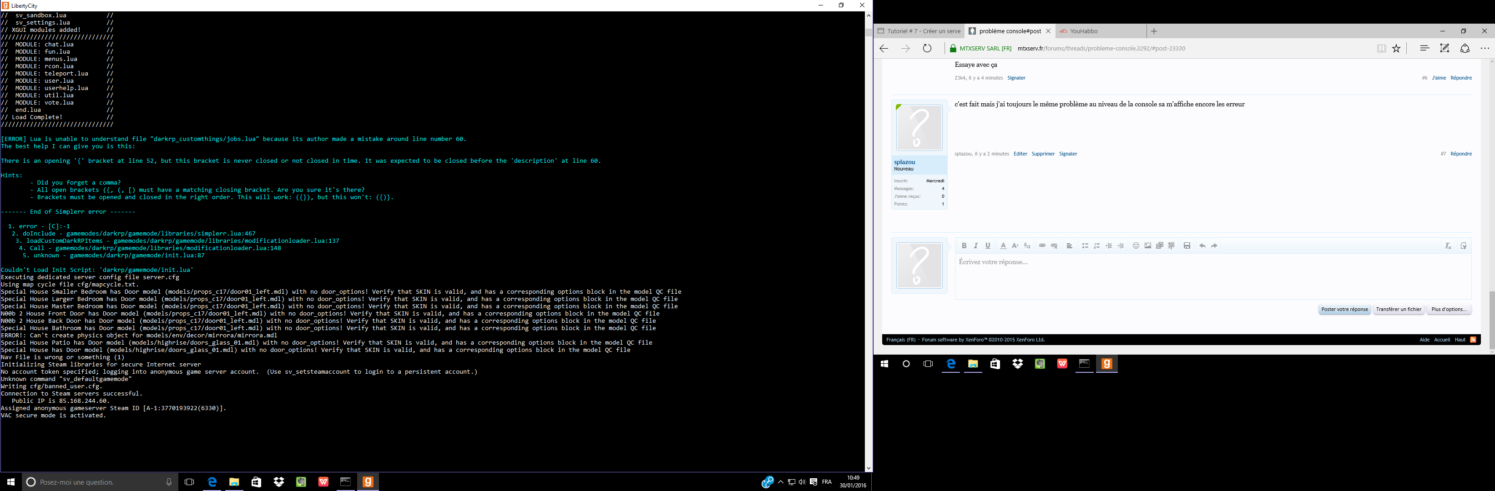
Task: Click into the 'Écrivez votre réponse' text area
Action: (1213, 276)
